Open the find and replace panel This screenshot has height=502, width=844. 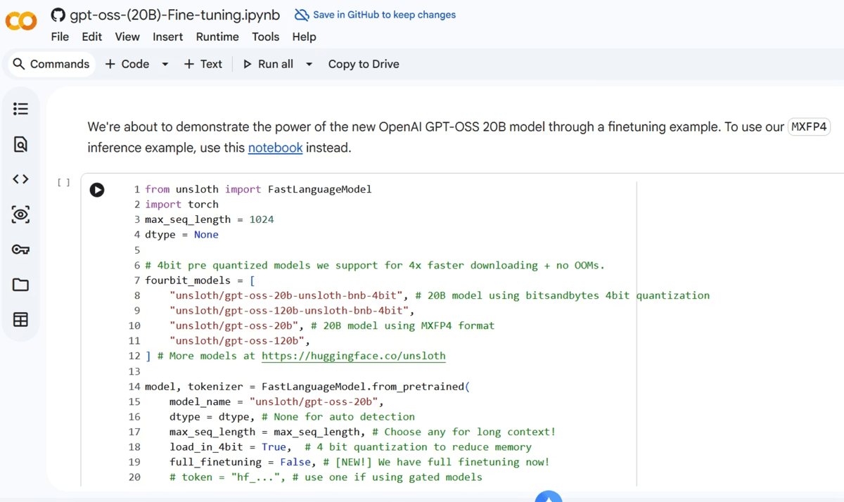(x=20, y=143)
